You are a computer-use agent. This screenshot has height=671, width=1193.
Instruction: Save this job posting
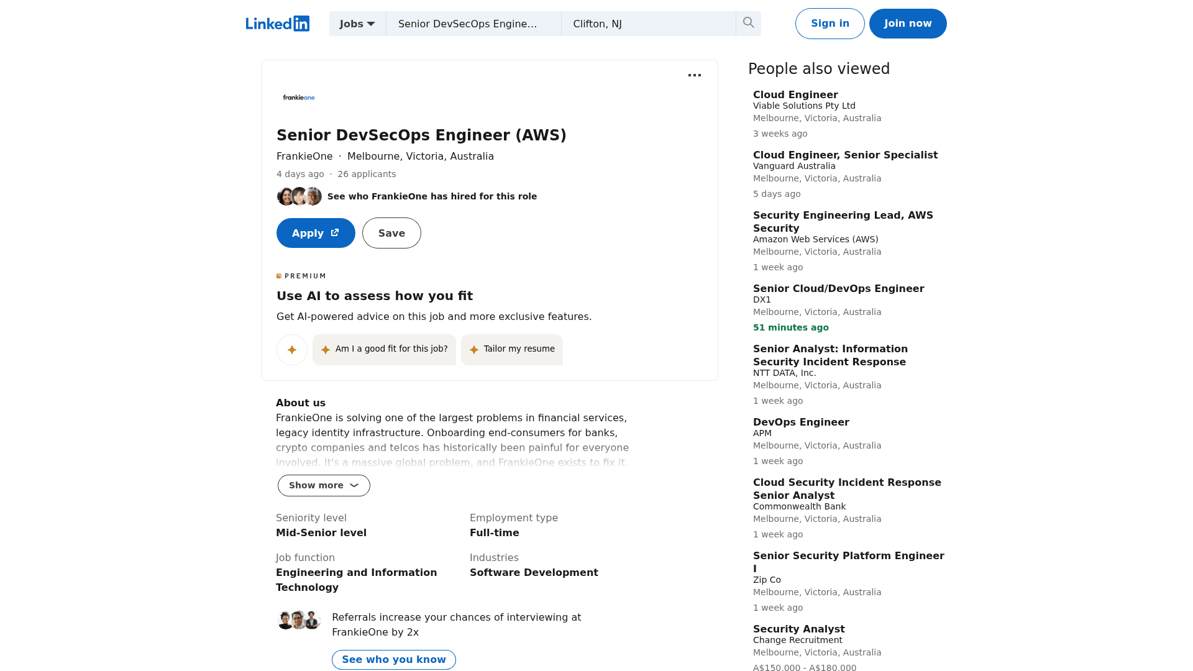[391, 233]
